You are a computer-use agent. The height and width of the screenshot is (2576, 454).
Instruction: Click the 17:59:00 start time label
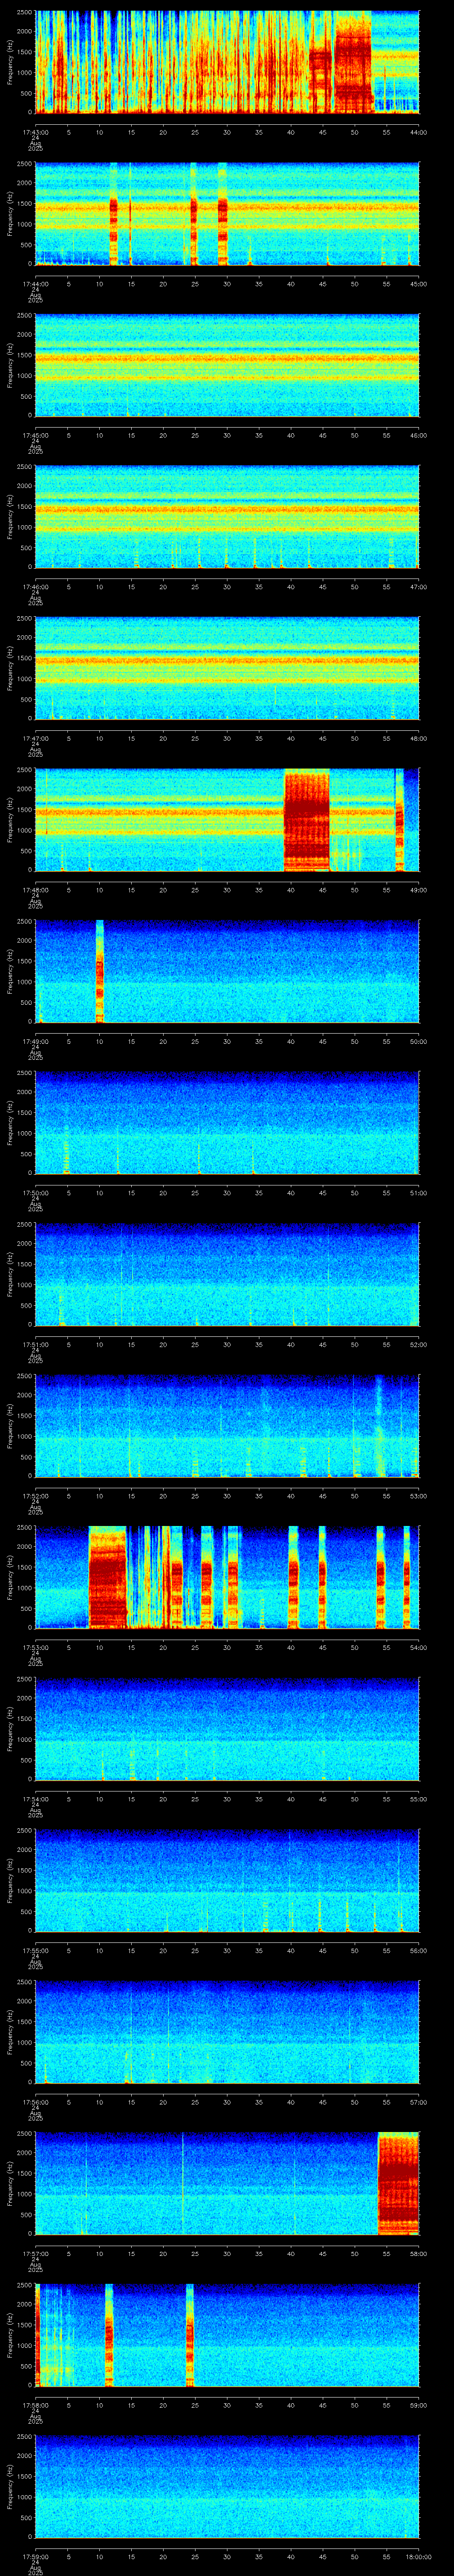click(x=36, y=2557)
